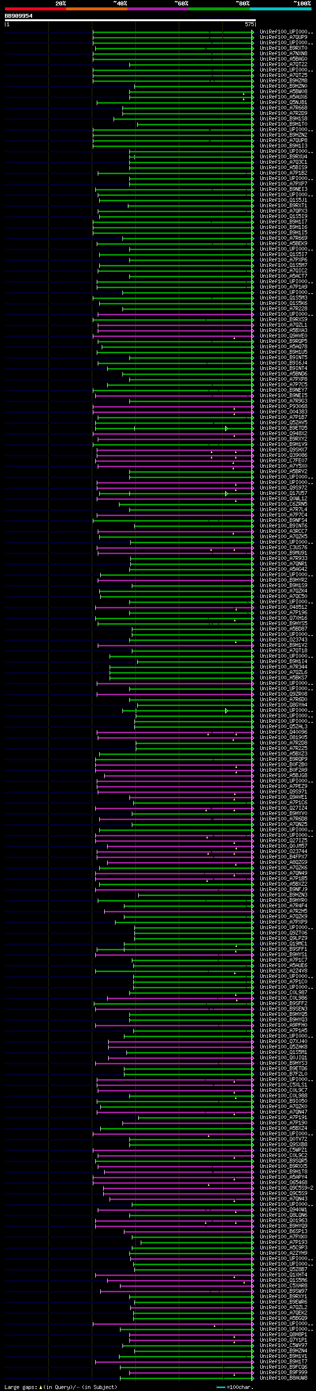
Task: Click the UniRef100_B9H1S8 label
Action: [x=283, y=118]
